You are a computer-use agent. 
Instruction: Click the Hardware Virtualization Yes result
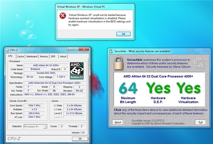coord(188,93)
